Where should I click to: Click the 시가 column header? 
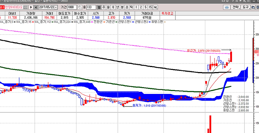[x=96, y=13]
